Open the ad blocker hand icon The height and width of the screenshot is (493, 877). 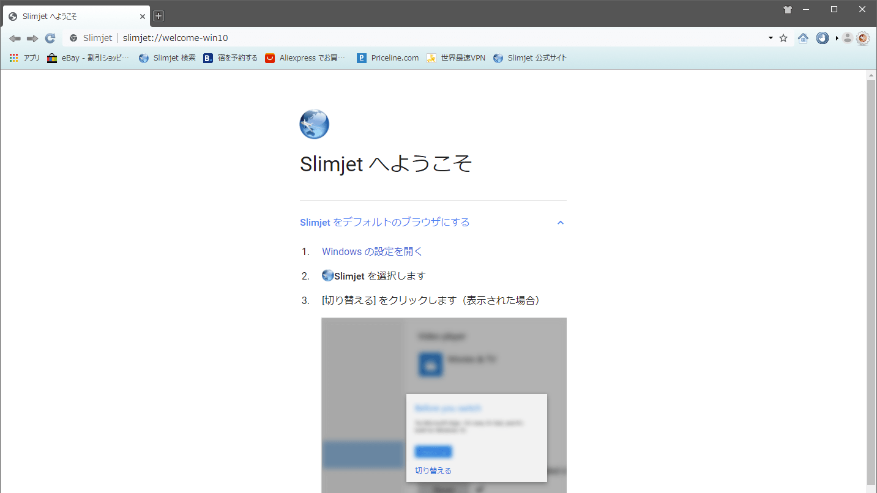click(x=823, y=38)
